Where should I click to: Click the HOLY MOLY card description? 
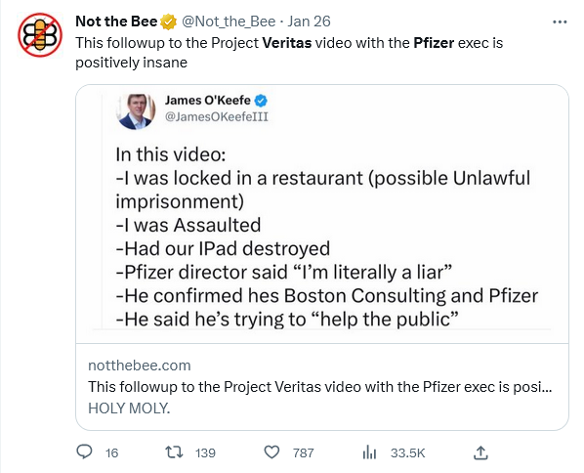pyautogui.click(x=129, y=408)
